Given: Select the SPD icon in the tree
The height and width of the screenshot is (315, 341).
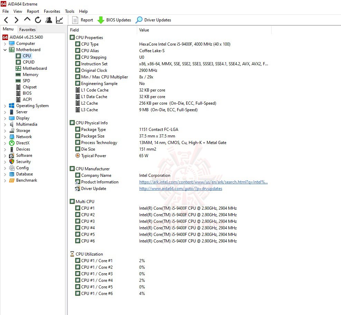Looking at the screenshot, I should (x=18, y=81).
